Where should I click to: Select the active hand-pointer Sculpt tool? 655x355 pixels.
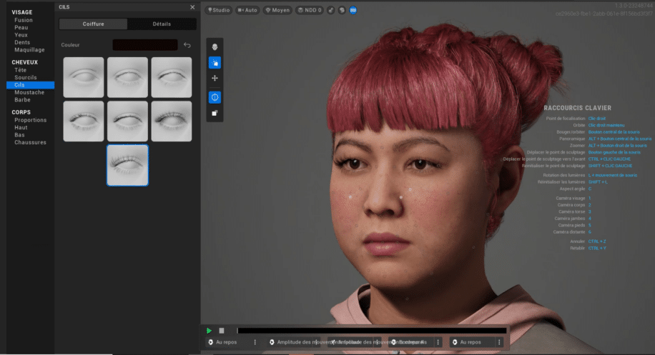pos(215,63)
